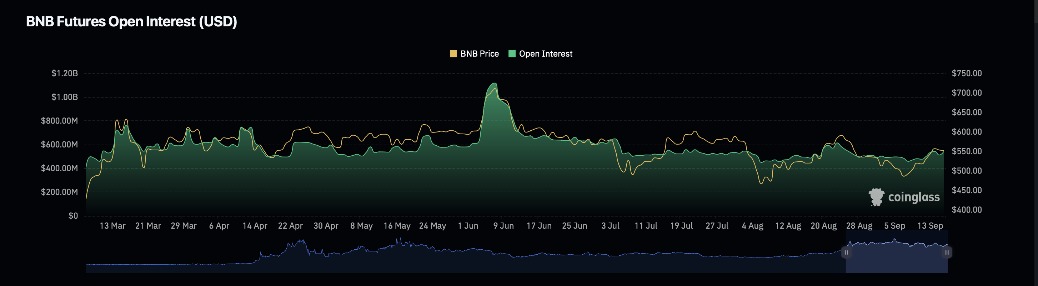Click the $800.00M left axis label
Viewport: 1038px width, 286px height.
tap(59, 120)
